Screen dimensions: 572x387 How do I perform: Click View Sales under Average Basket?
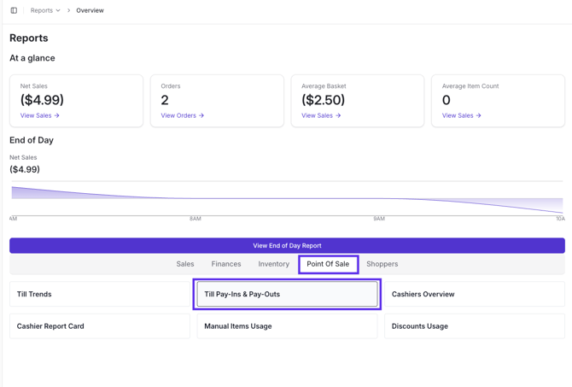tap(321, 115)
